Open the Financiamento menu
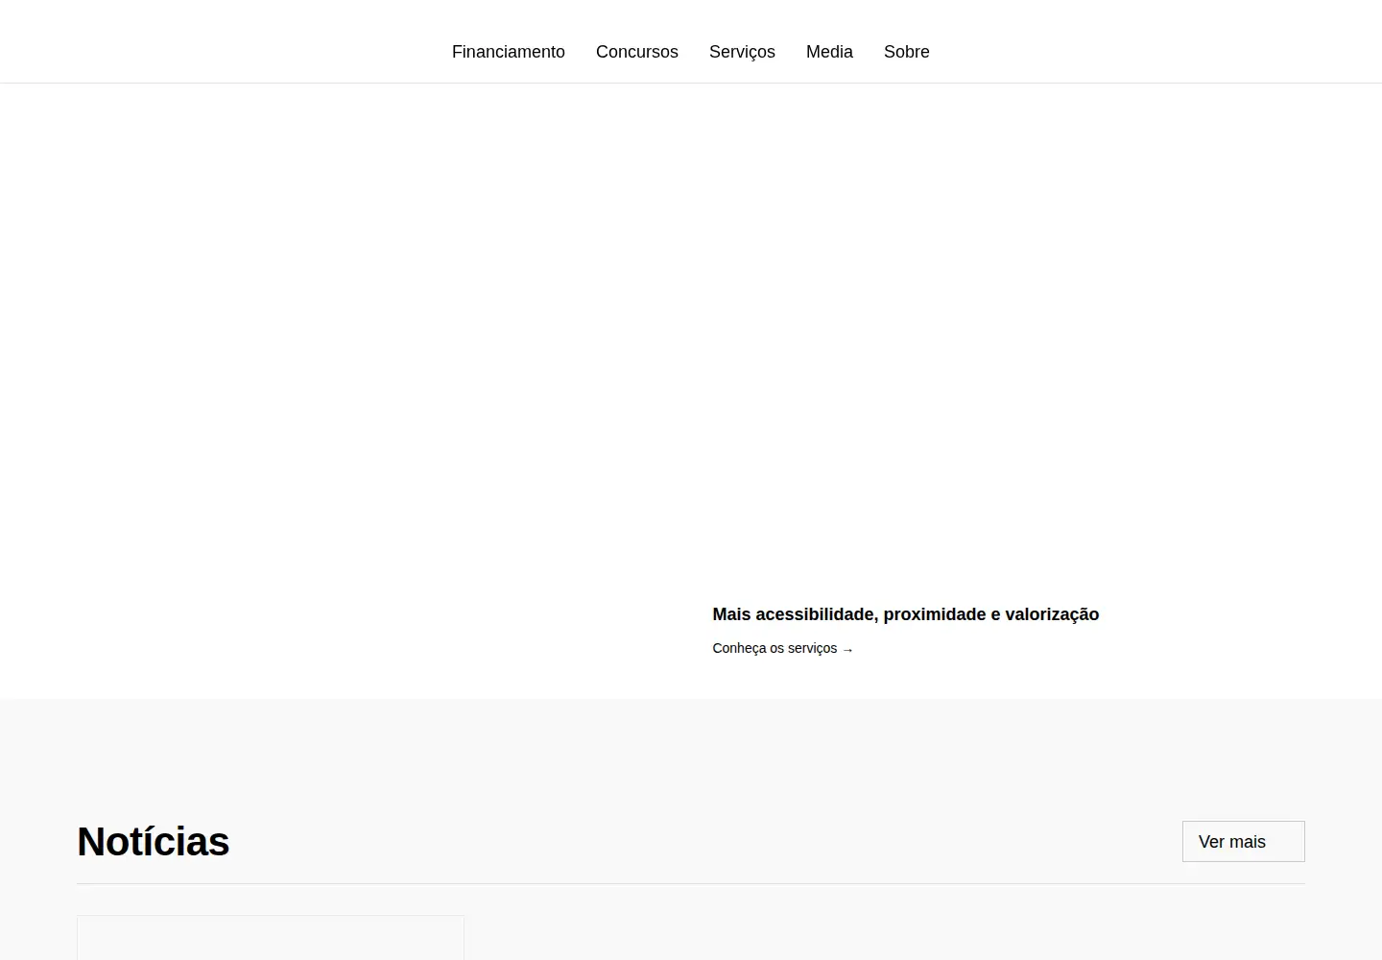Viewport: 1382px width, 960px height. point(508,52)
